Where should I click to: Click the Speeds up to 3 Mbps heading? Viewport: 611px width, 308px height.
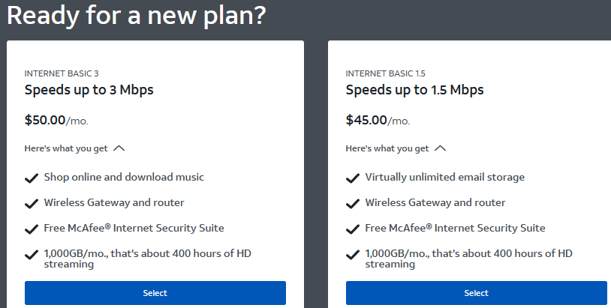(x=95, y=90)
